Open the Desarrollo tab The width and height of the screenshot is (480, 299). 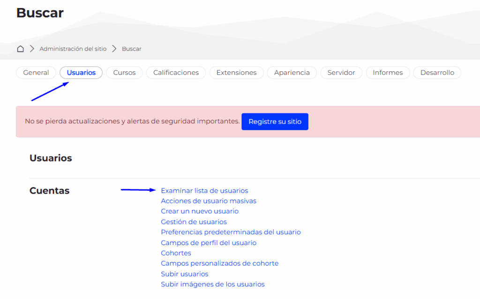(437, 73)
